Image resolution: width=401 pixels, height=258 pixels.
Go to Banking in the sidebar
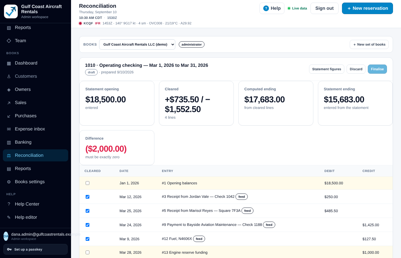coord(36,142)
